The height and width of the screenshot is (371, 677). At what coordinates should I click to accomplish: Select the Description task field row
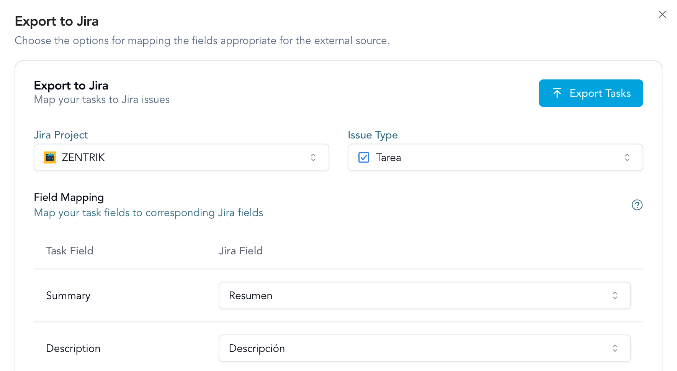(x=74, y=348)
